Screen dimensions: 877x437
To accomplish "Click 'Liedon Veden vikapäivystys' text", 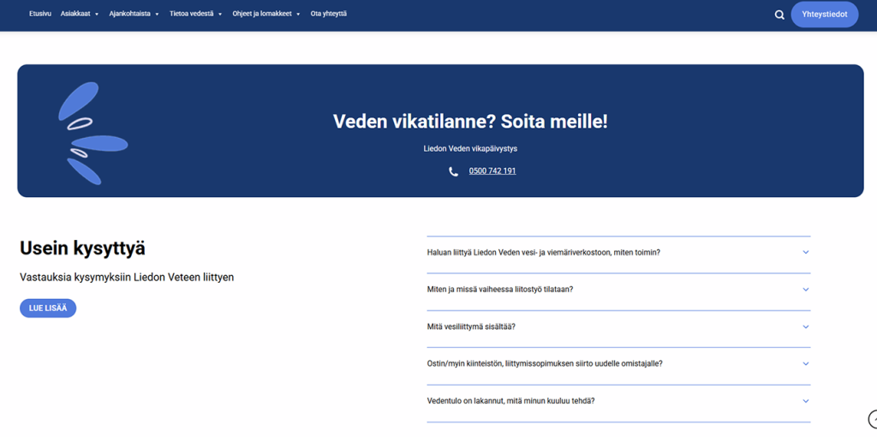I will tap(470, 149).
